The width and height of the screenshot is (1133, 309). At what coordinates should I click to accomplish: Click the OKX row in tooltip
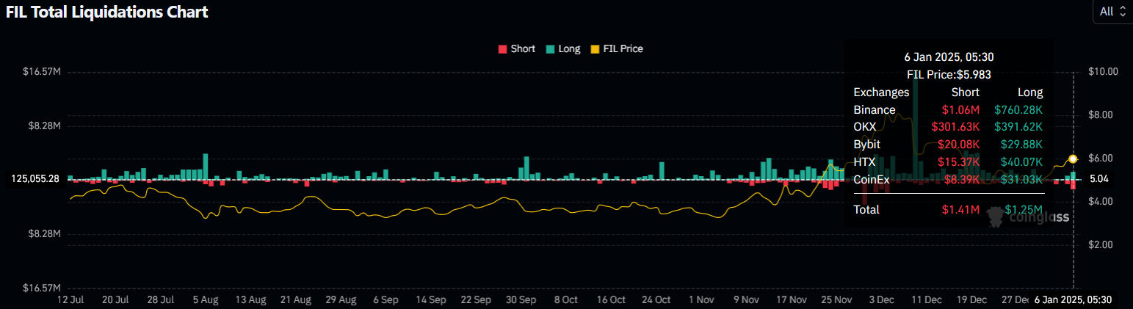(949, 127)
